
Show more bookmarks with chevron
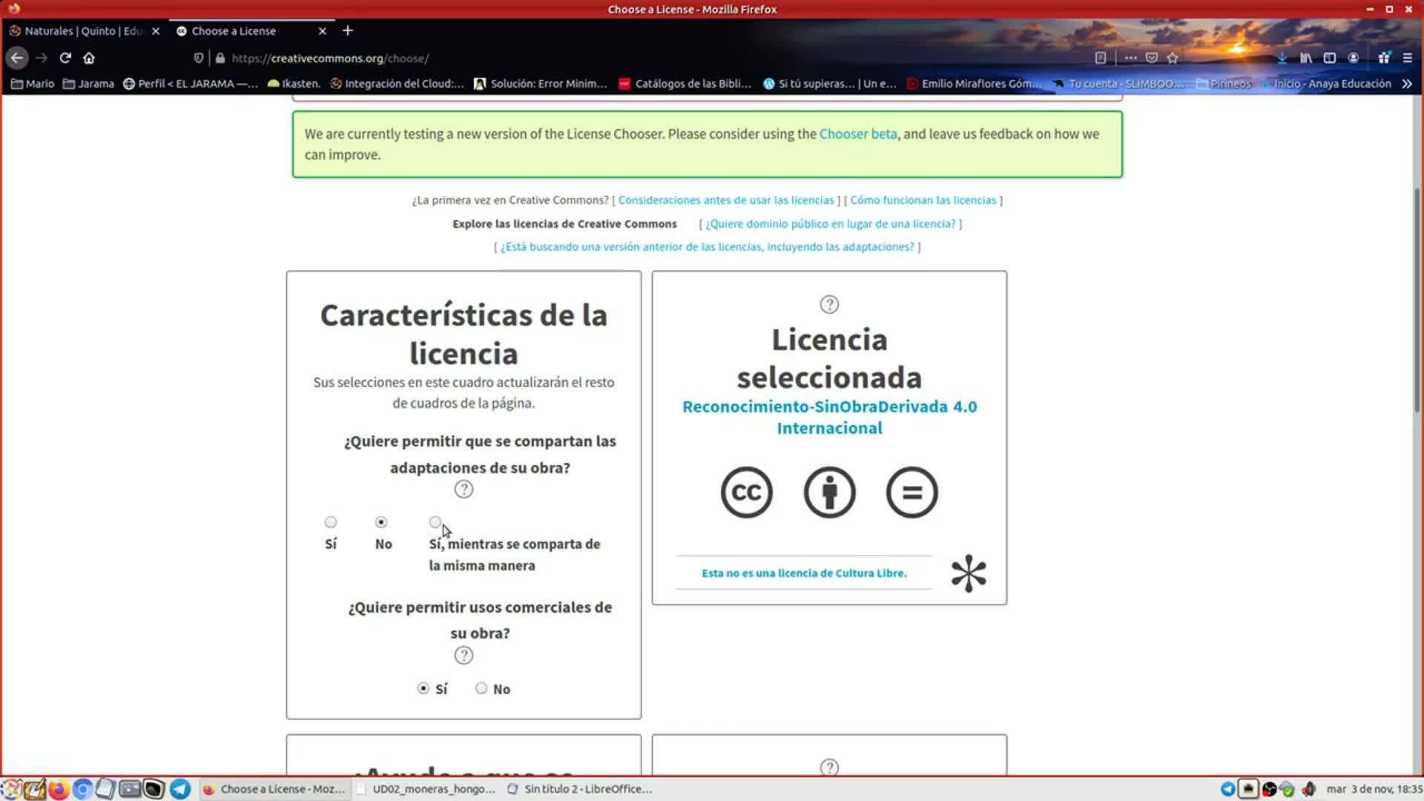pyautogui.click(x=1407, y=84)
